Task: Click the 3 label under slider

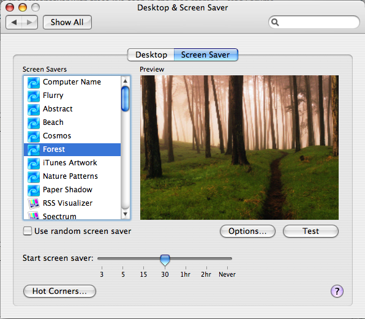Action: 102,274
